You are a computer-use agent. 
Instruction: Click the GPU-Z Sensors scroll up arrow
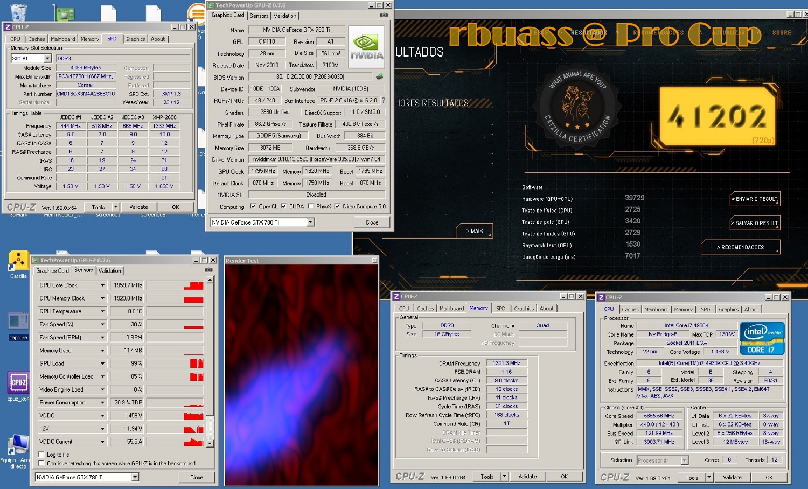click(x=210, y=280)
